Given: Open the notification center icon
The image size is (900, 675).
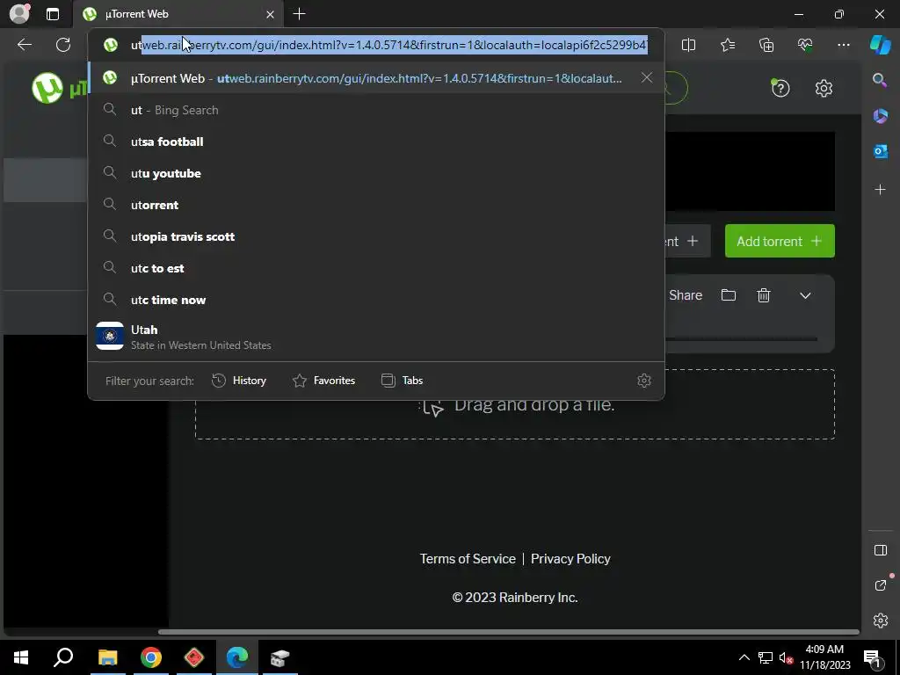Looking at the screenshot, I should pos(873,657).
